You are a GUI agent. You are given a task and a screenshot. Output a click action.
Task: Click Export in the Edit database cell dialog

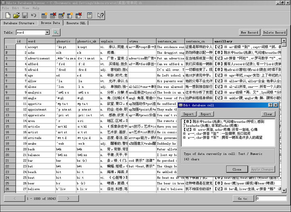click(206, 114)
